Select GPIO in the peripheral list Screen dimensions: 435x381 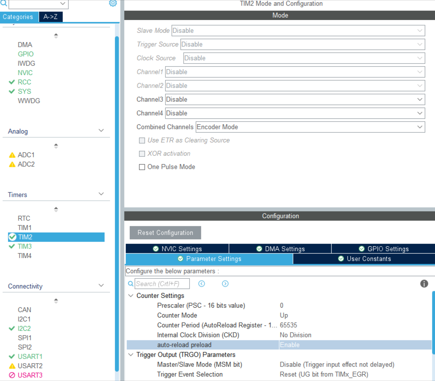[26, 54]
